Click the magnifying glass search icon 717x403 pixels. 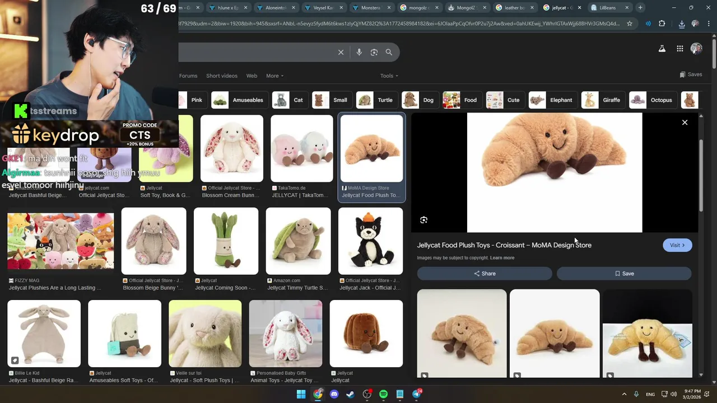coord(389,52)
